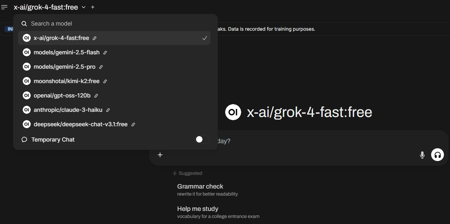This screenshot has height=224, width=450.
Task: Click the OI logo of gpt-oss-120b row
Action: coord(27,96)
